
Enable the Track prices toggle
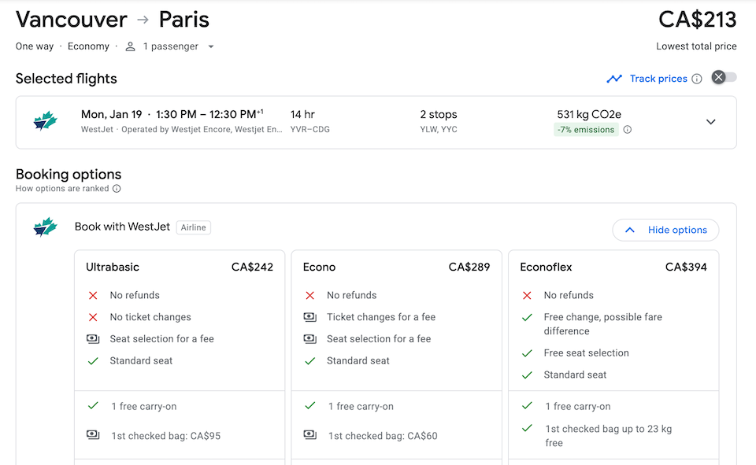pyautogui.click(x=724, y=77)
